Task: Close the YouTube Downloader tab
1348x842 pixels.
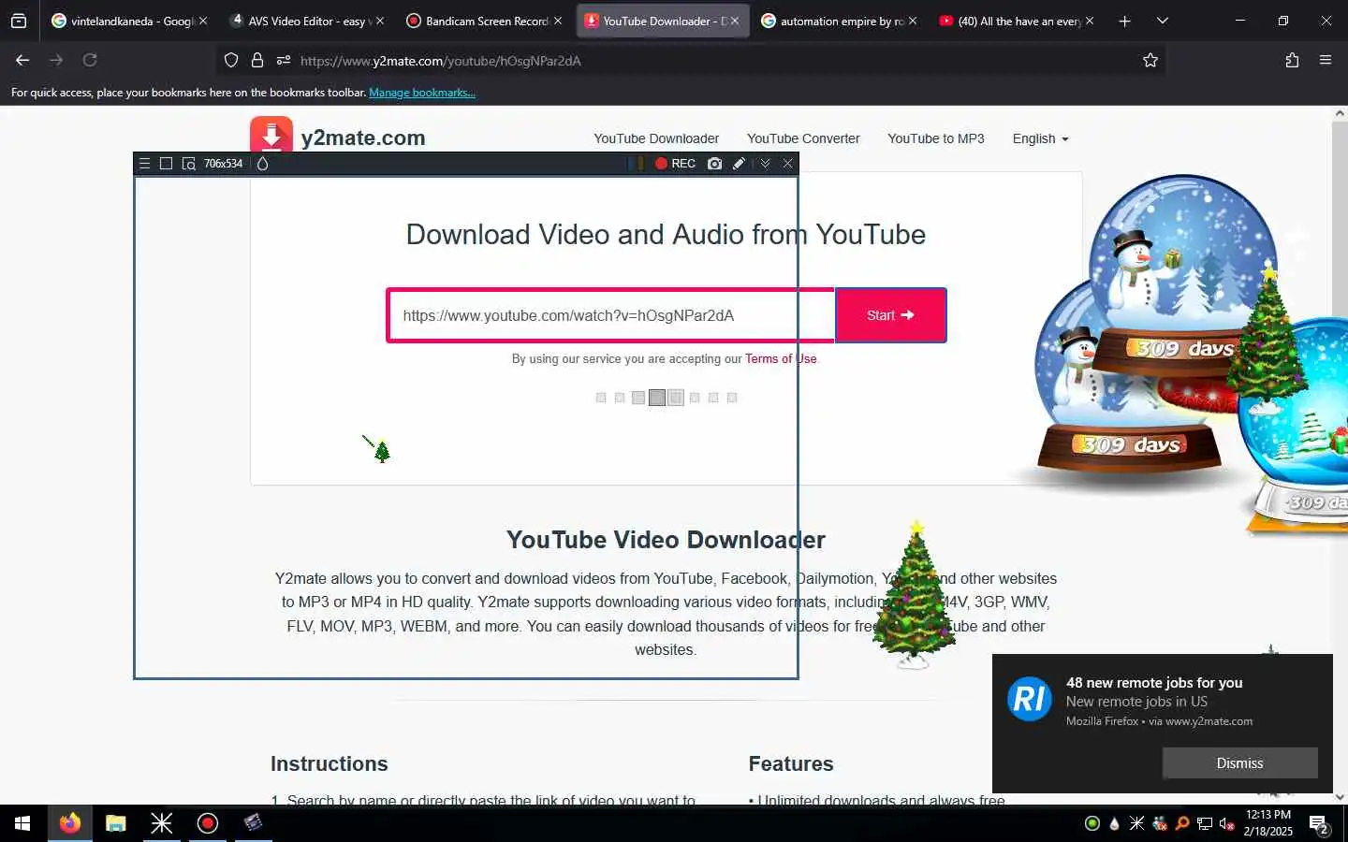Action: coord(735,21)
